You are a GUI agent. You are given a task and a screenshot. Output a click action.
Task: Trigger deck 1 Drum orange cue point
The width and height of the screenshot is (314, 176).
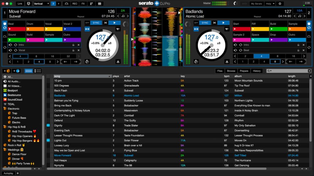[x=35, y=29]
